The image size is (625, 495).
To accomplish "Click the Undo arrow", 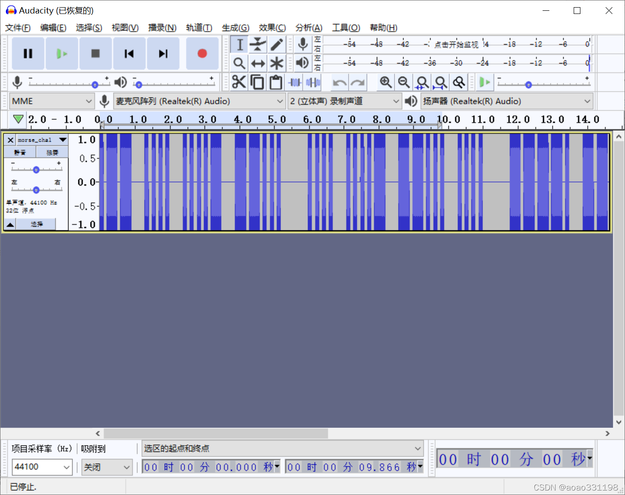I will (x=340, y=82).
